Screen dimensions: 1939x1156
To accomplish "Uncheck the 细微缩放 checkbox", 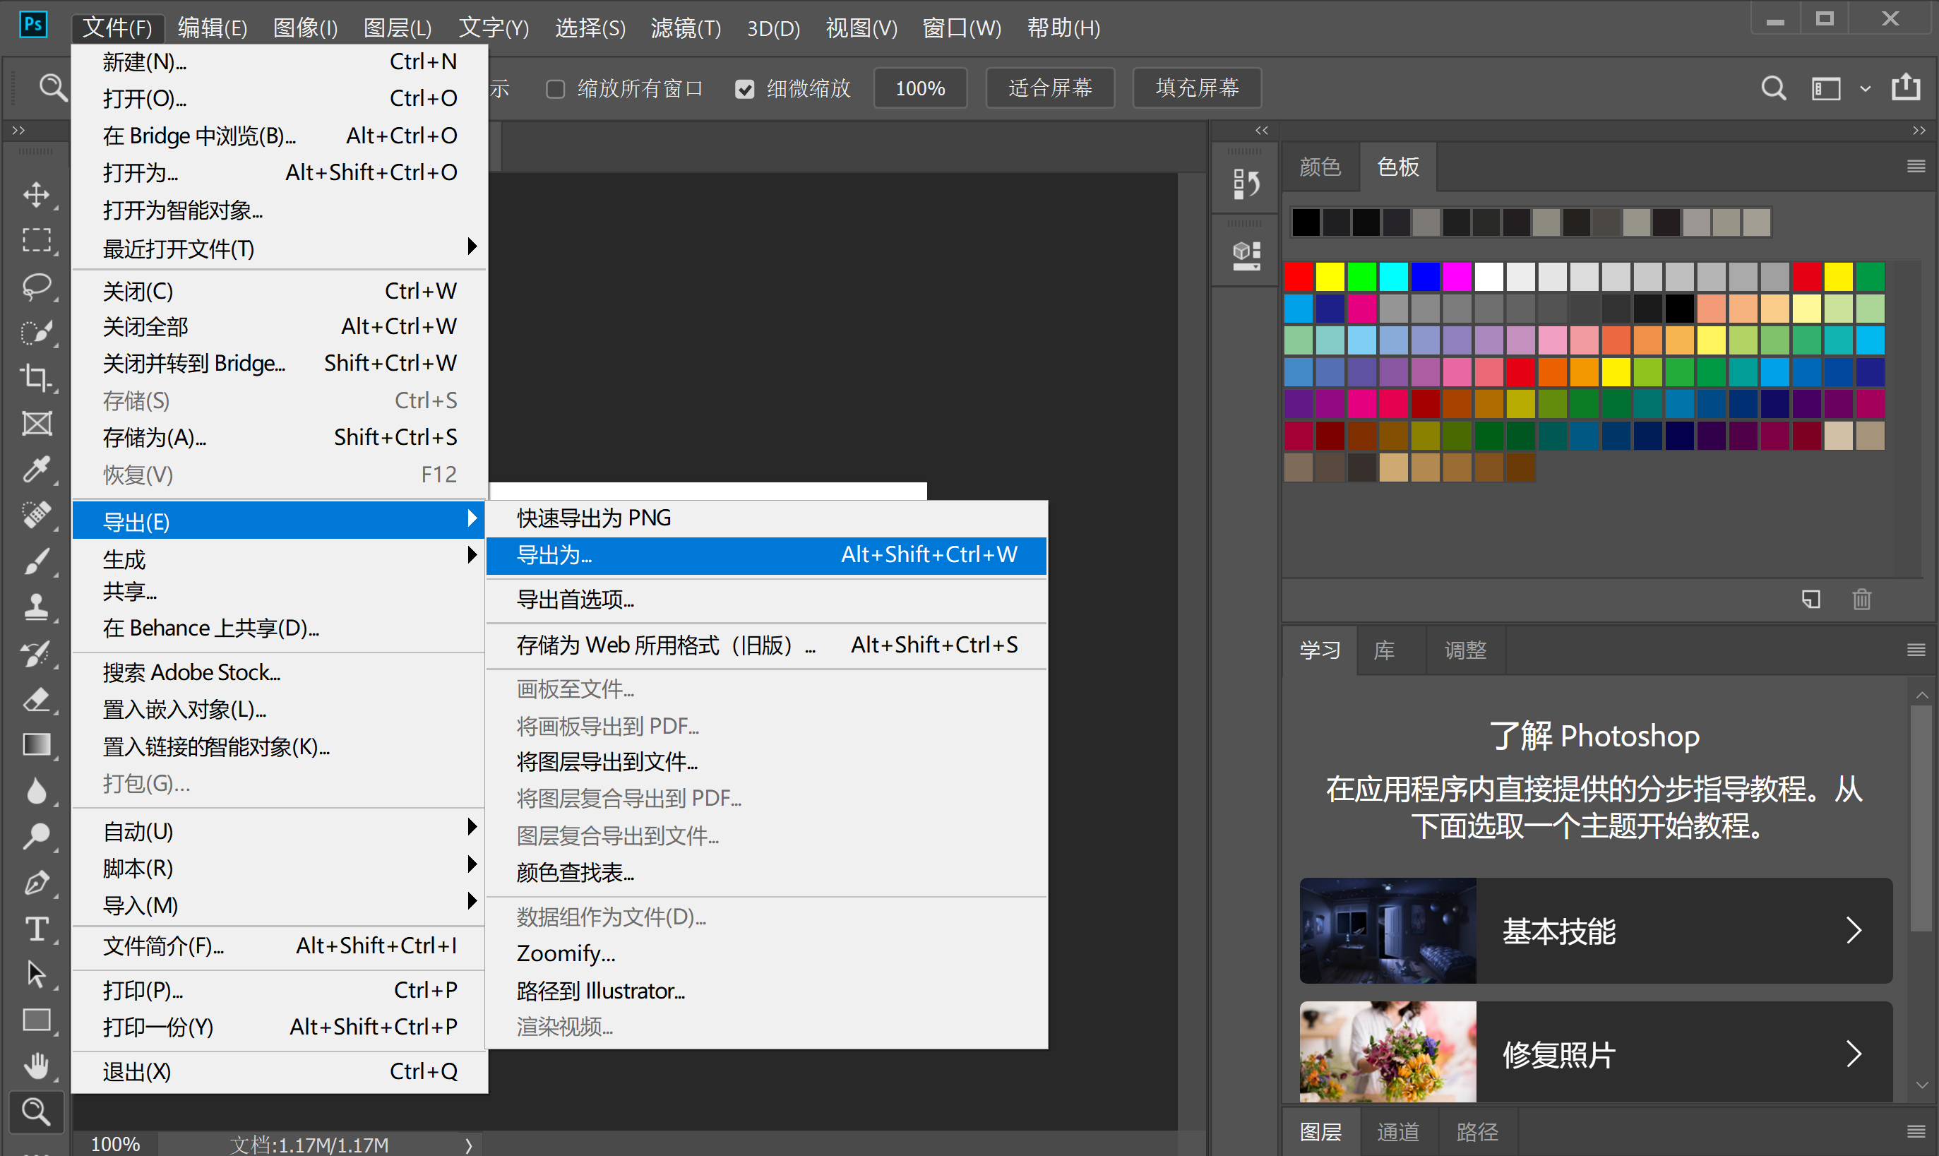I will coord(744,89).
